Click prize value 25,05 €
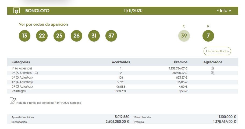This screenshot has height=129, width=245. [x=182, y=82]
